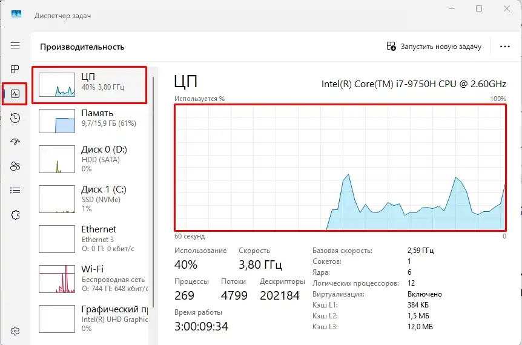Click the '60 секунд' axis label
Image resolution: width=522 pixels, height=345 pixels.
(190, 236)
